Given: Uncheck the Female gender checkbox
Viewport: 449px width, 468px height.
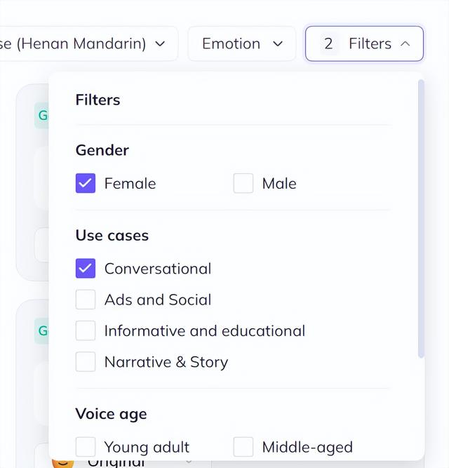Looking at the screenshot, I should point(86,184).
